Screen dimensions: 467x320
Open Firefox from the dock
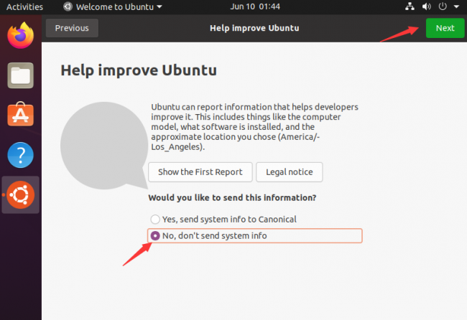click(21, 36)
